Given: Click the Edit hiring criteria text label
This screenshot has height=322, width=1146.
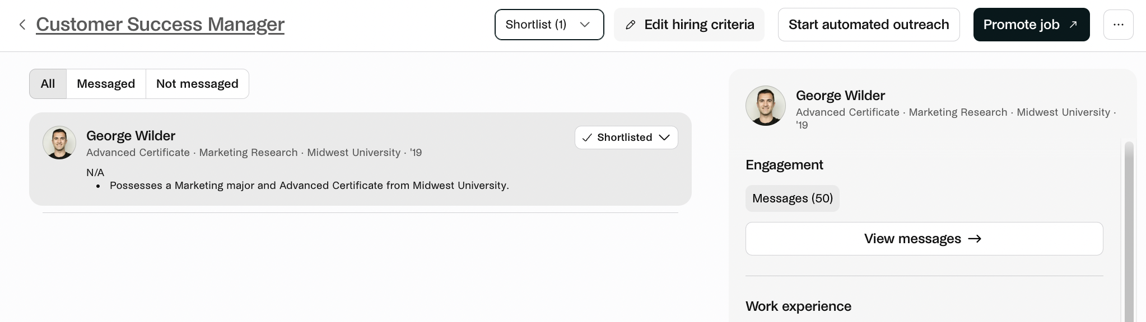Looking at the screenshot, I should (x=699, y=25).
